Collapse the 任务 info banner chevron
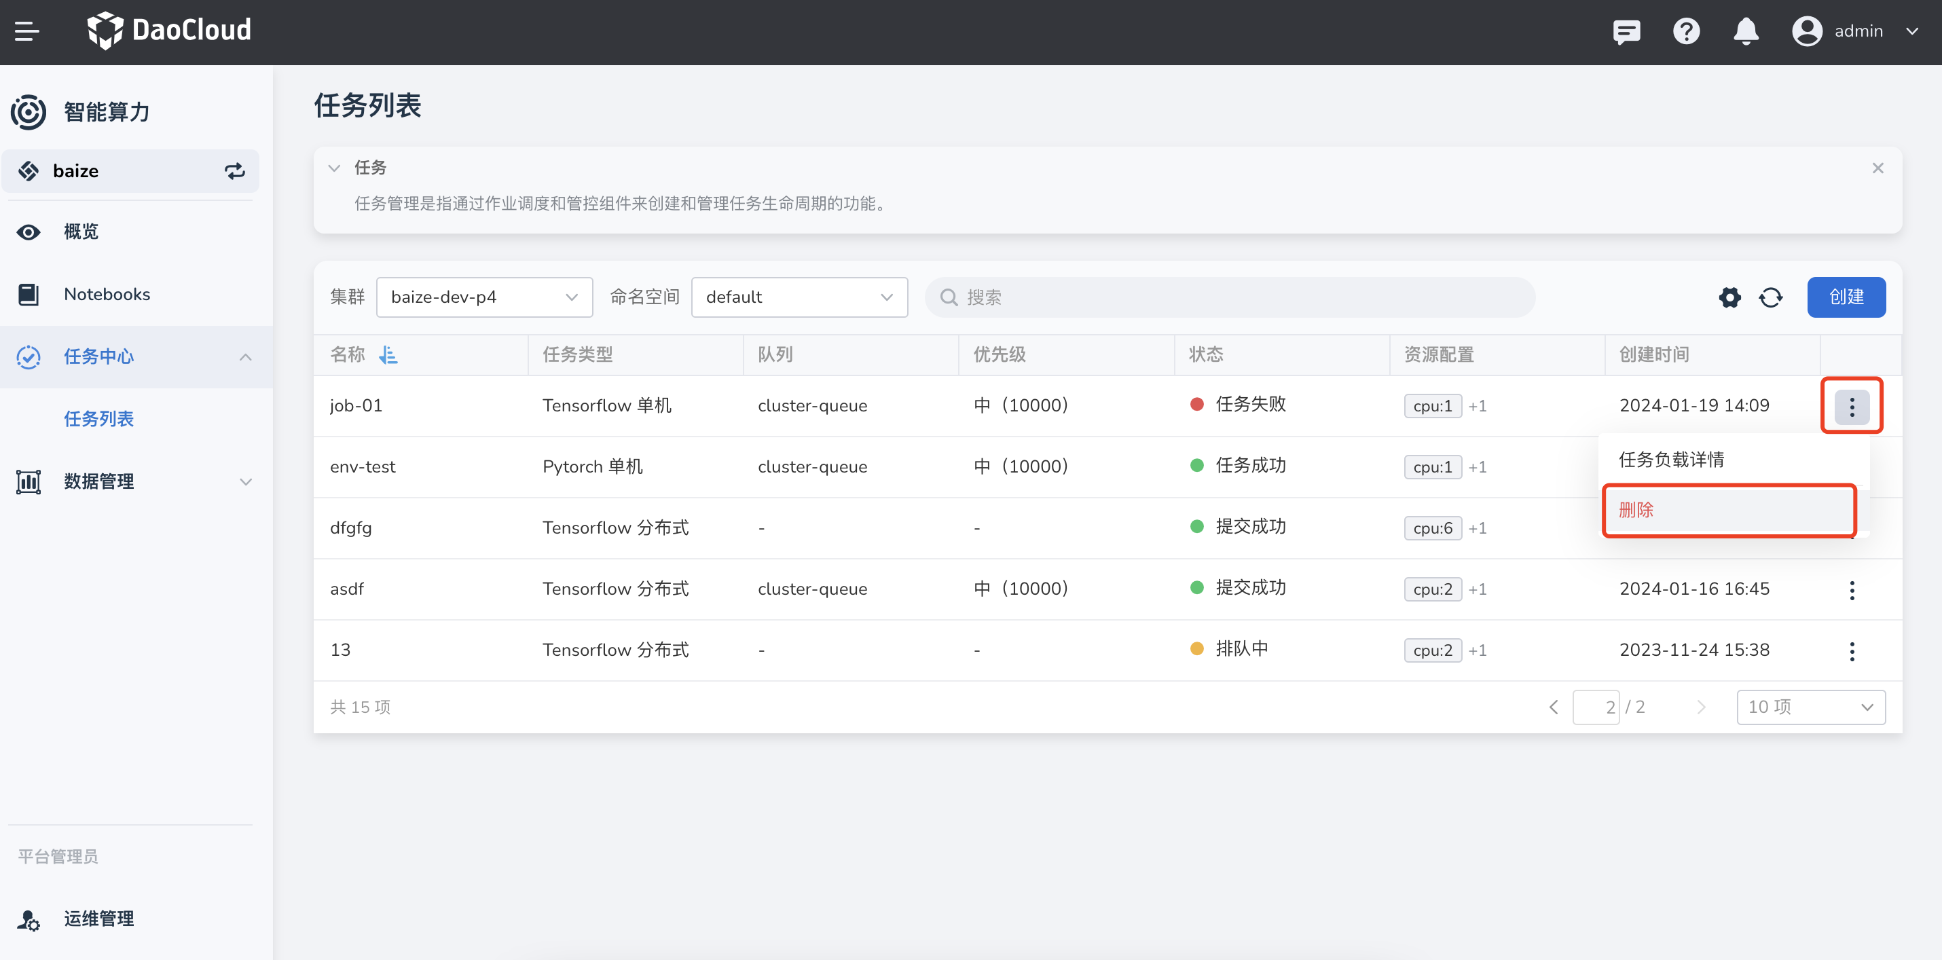This screenshot has width=1942, height=960. coord(334,168)
